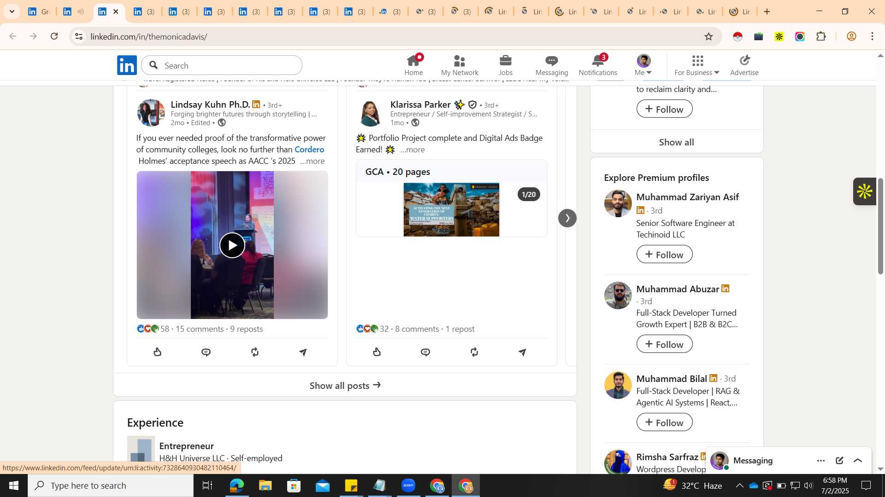Click Show all in sidebar

[x=676, y=142]
